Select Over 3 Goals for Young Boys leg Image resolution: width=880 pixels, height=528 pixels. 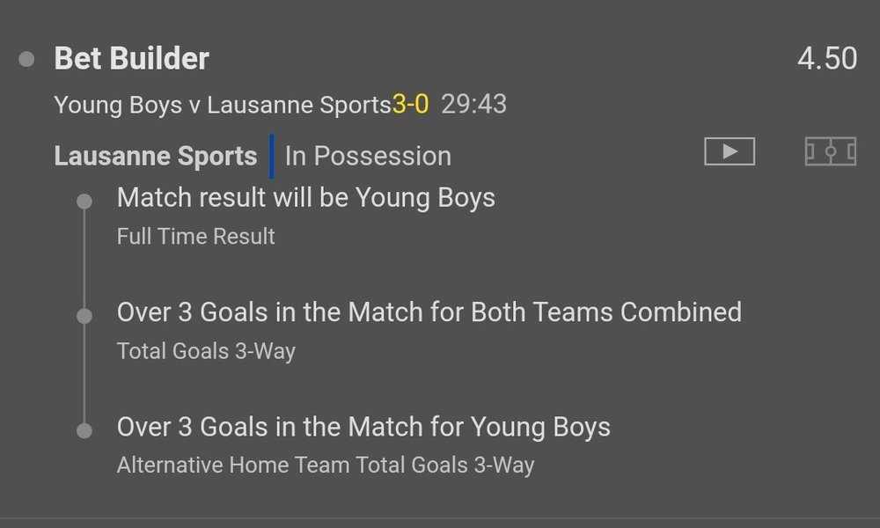tap(363, 428)
